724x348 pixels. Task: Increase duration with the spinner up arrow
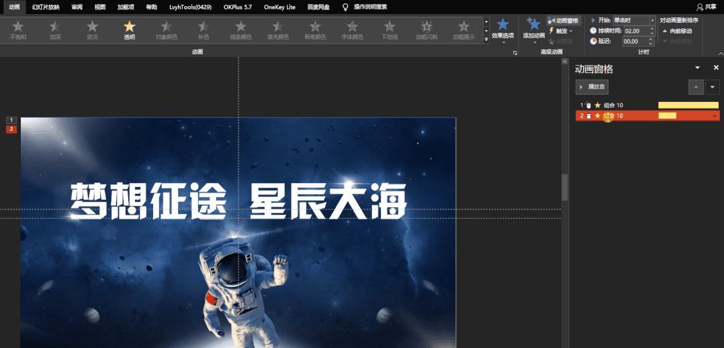coord(652,29)
